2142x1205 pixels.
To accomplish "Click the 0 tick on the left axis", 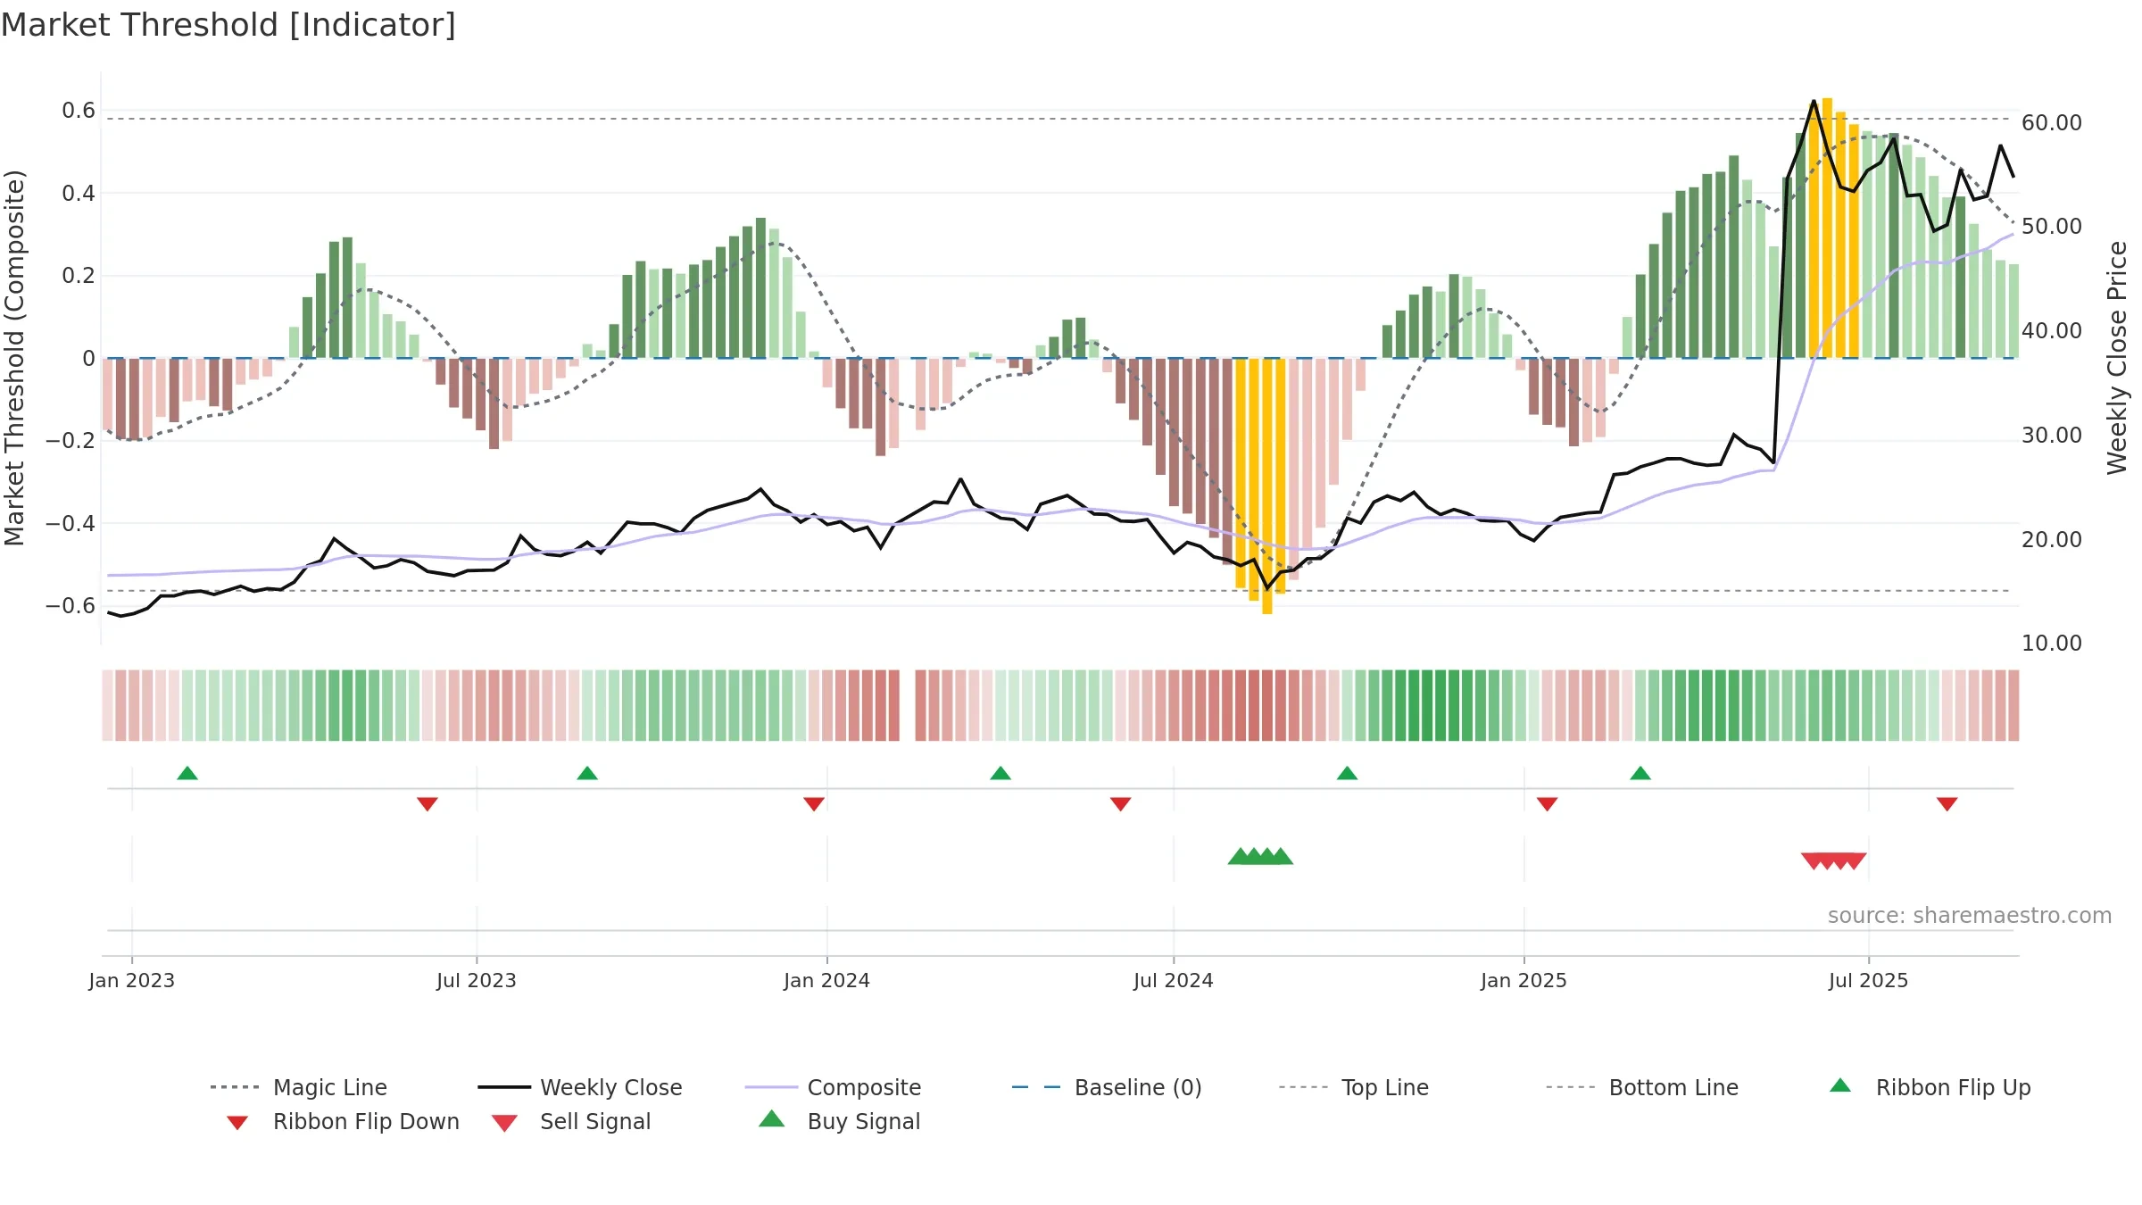I will [x=88, y=358].
